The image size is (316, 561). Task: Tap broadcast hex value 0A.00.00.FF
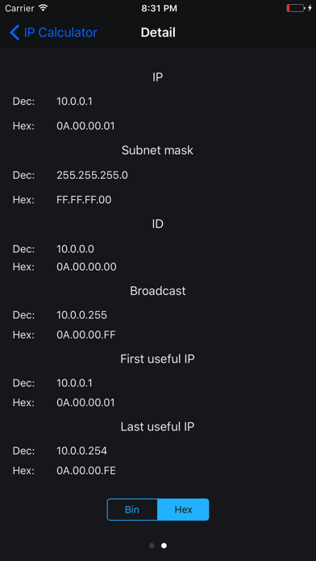pyautogui.click(x=86, y=335)
